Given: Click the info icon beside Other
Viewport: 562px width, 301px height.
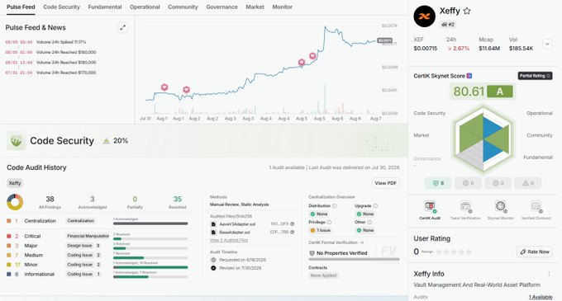Looking at the screenshot, I should (x=369, y=222).
